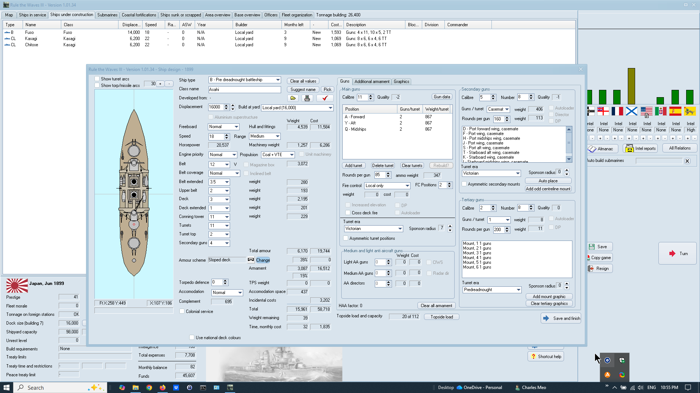This screenshot has width=700, height=393.
Task: Increase main gun Calibre with spinner
Action: click(x=371, y=96)
